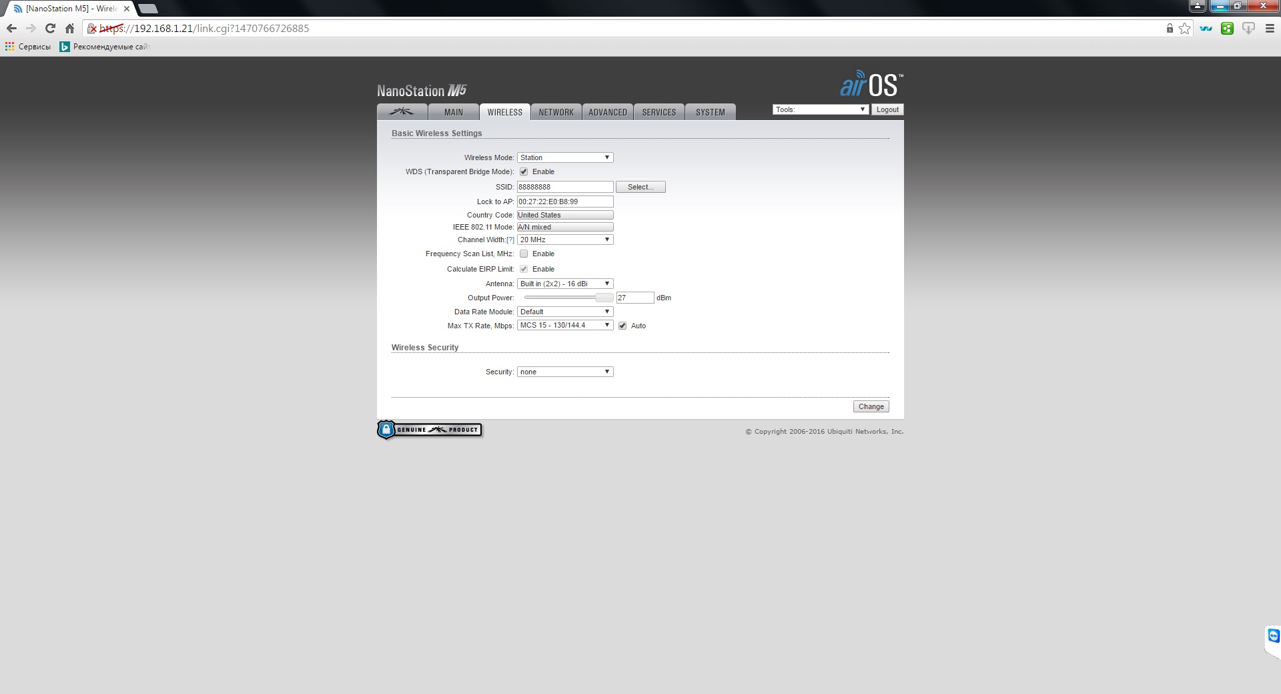The width and height of the screenshot is (1281, 694).
Task: Click the Output Power dBm field
Action: tap(635, 298)
